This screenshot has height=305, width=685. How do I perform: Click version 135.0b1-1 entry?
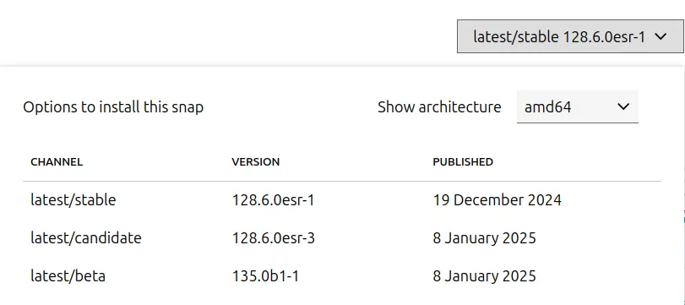pos(265,276)
